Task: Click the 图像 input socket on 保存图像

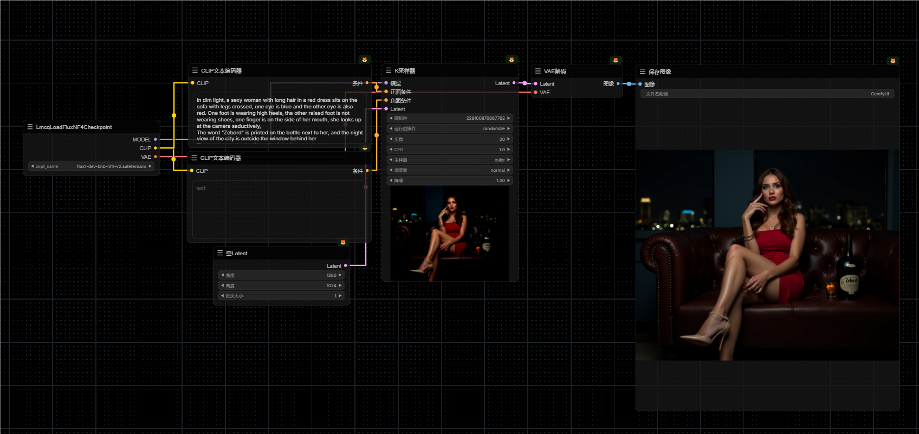Action: tap(640, 84)
